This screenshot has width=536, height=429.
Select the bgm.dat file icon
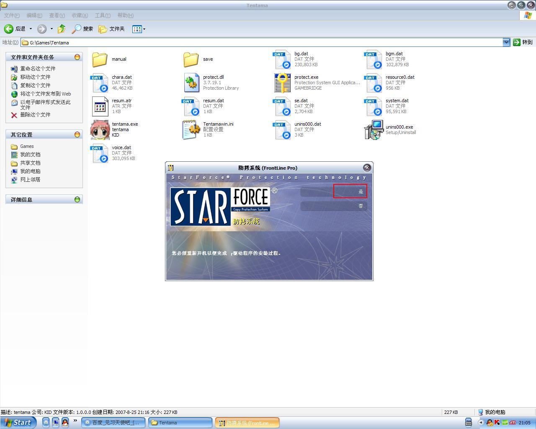(x=373, y=59)
